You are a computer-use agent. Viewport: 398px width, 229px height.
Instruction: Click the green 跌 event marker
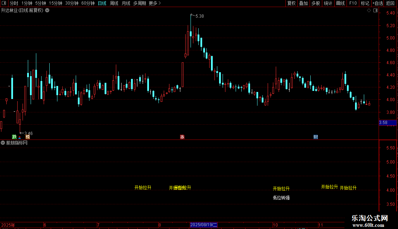pos(14,137)
